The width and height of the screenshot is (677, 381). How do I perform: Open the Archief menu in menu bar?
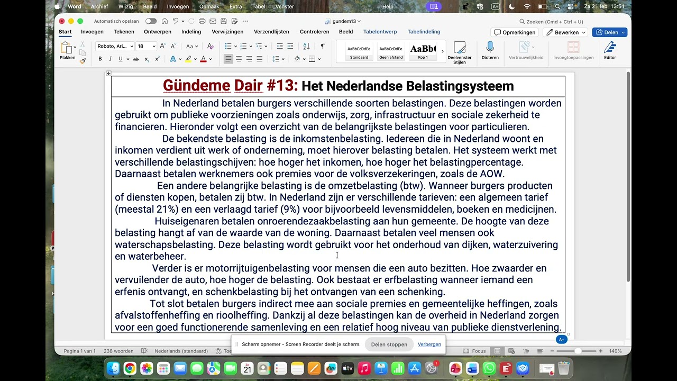pyautogui.click(x=99, y=6)
